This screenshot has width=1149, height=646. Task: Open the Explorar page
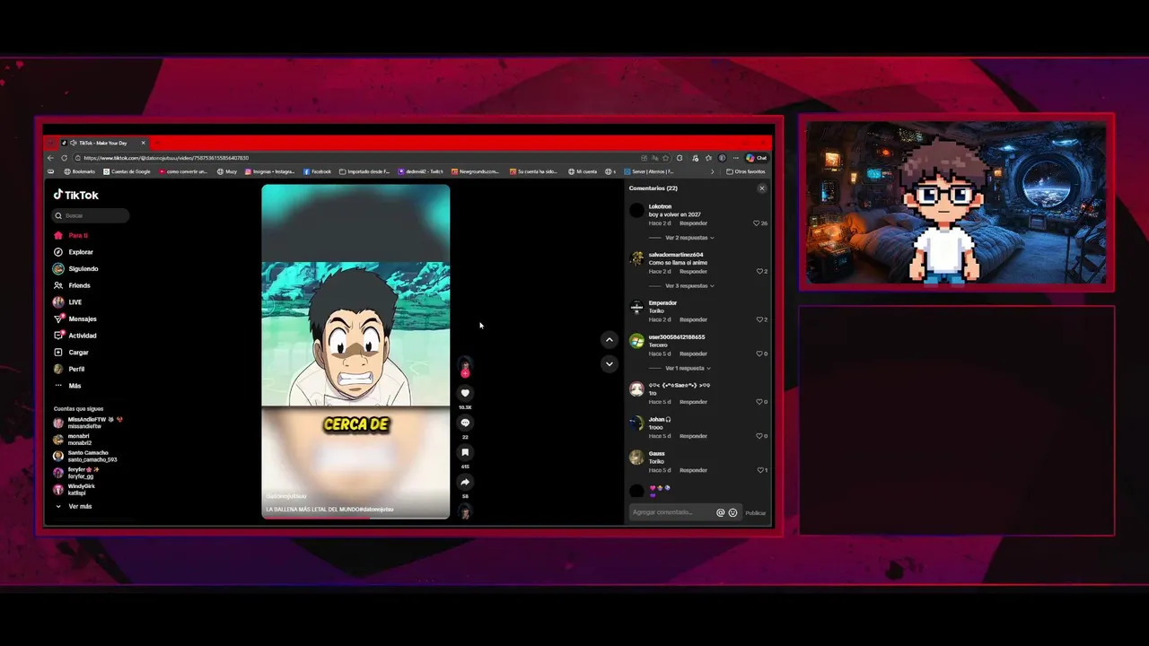pos(74,252)
